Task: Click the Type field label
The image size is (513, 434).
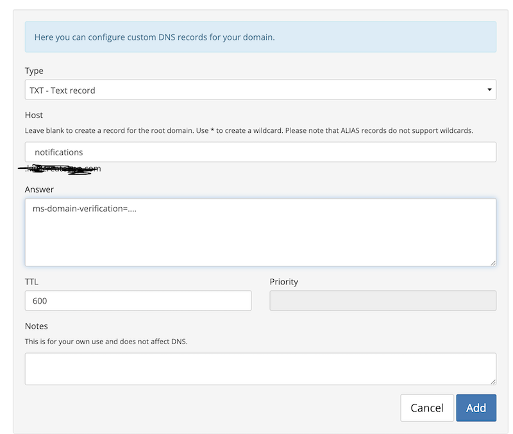Action: (x=34, y=71)
